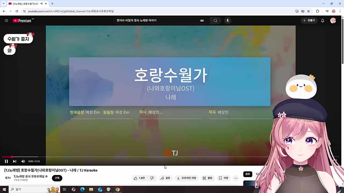
Task: Open site information icon in address bar
Action: (x=24, y=11)
